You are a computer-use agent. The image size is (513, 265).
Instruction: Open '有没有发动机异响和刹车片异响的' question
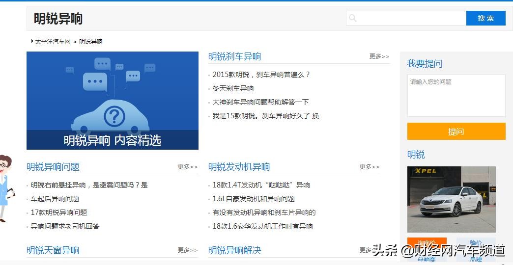pos(264,212)
